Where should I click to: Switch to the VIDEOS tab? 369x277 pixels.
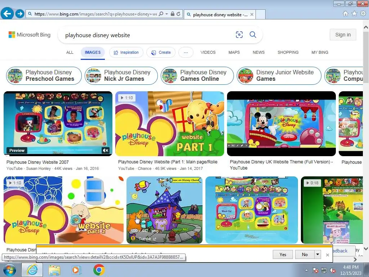[x=208, y=52]
